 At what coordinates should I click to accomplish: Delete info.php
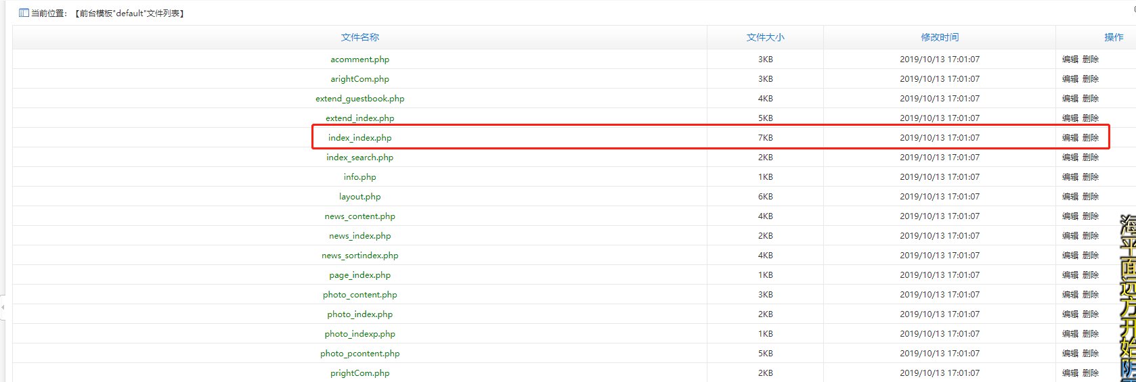(1090, 177)
